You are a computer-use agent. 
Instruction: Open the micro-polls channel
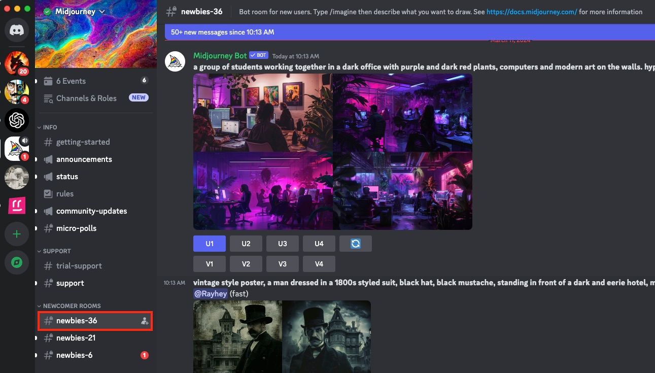point(95,228)
